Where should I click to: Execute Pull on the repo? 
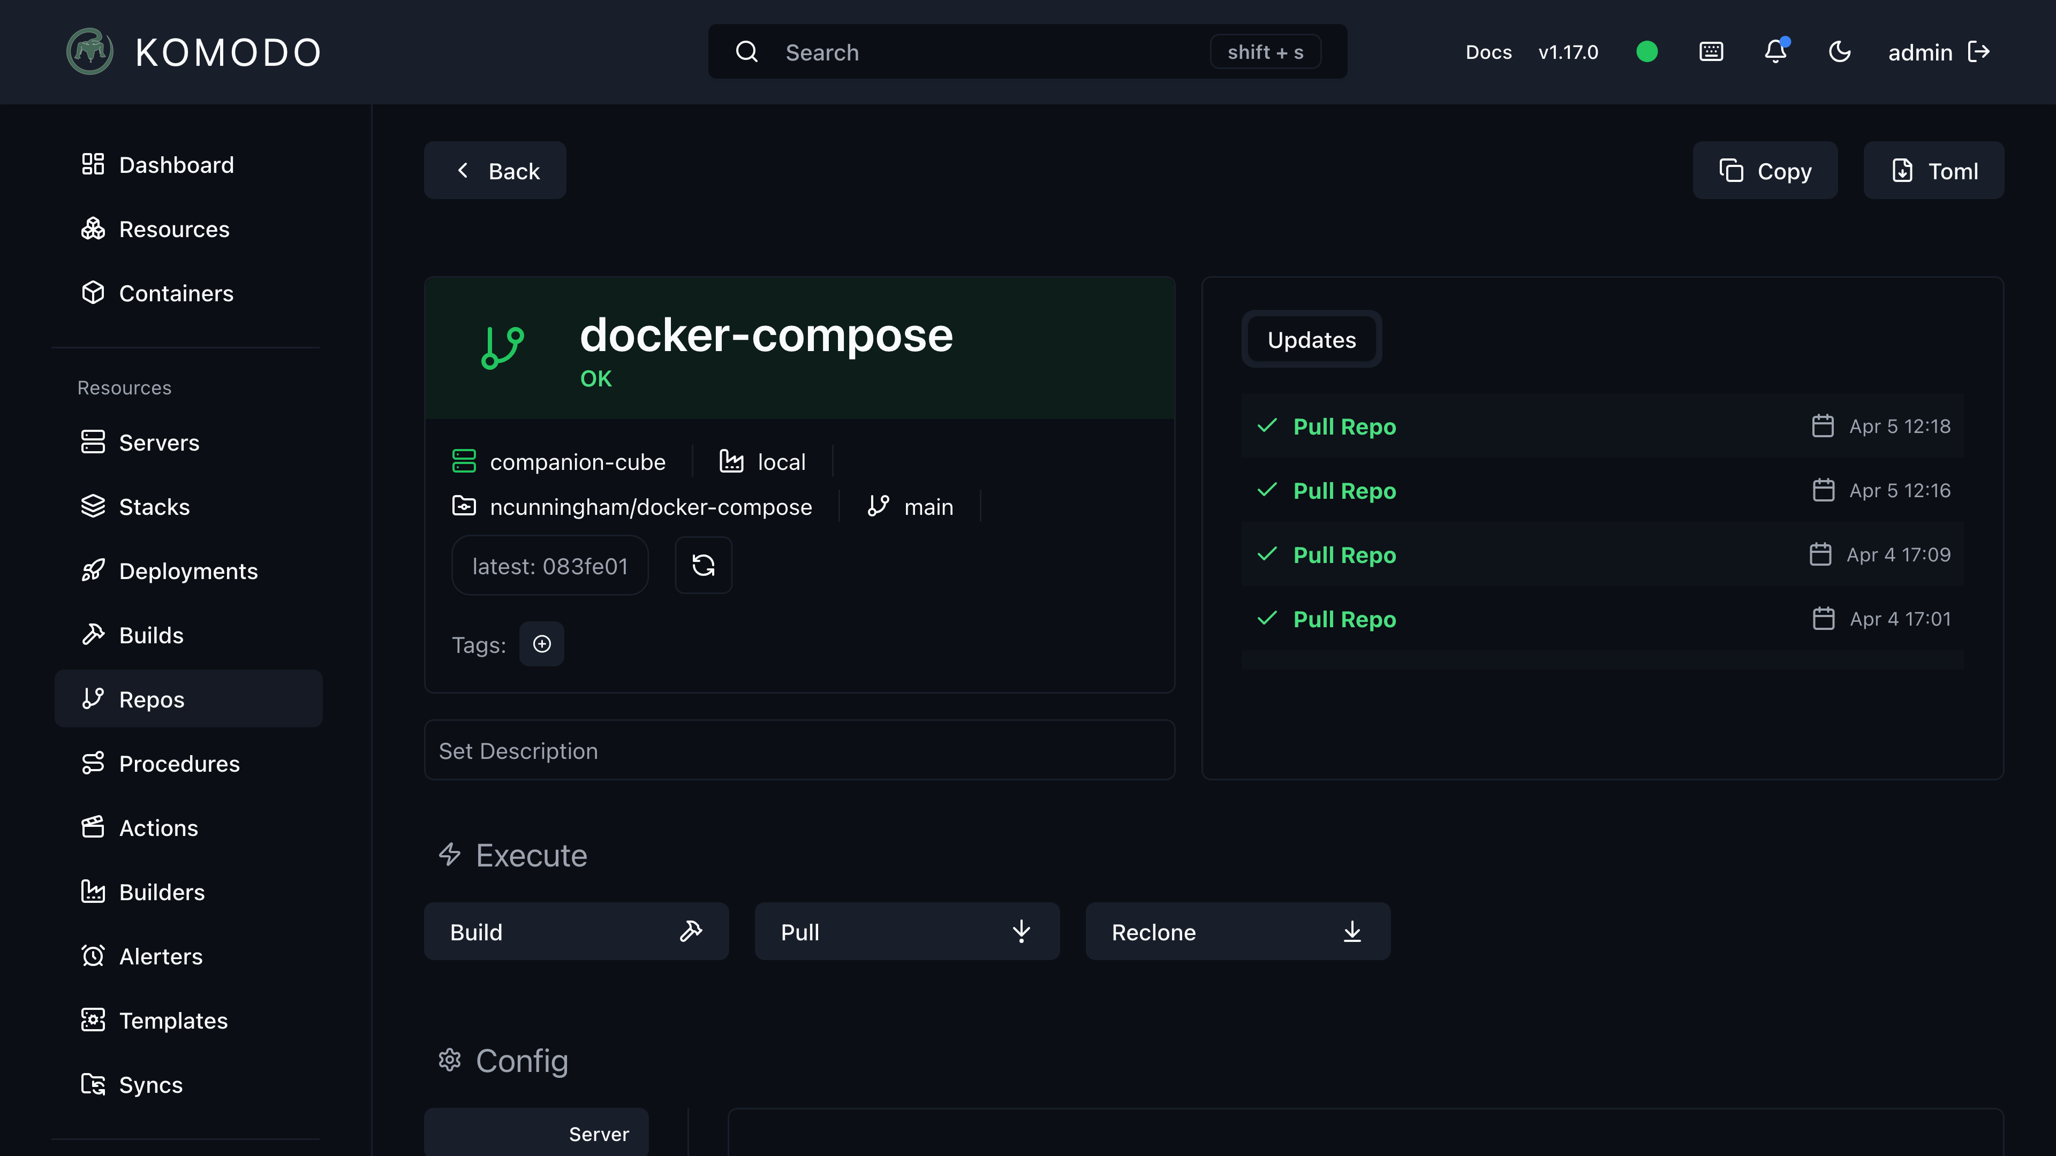click(x=906, y=931)
